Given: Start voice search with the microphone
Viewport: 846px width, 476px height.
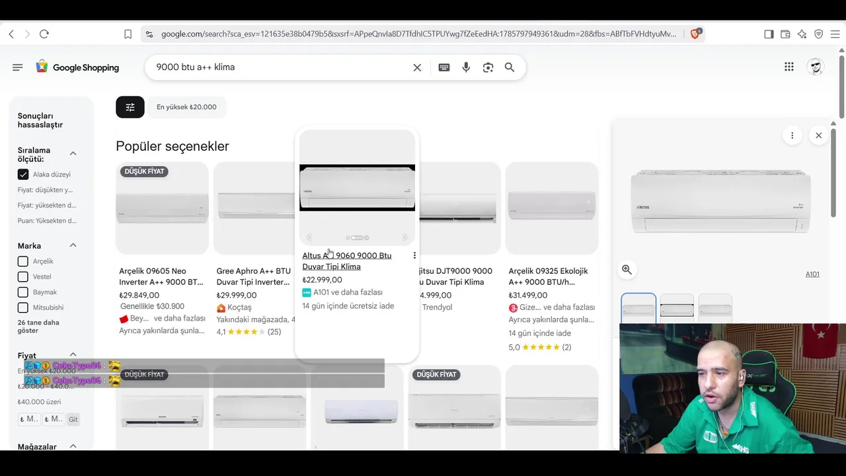Looking at the screenshot, I should [466, 67].
